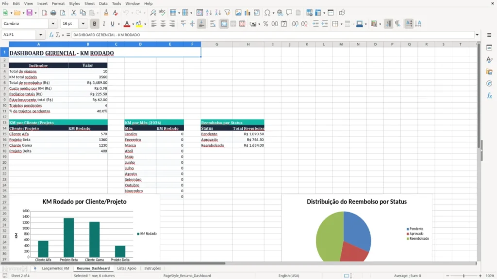Click the Insert Comment icon
The height and width of the screenshot is (279, 497).
pos(289,13)
